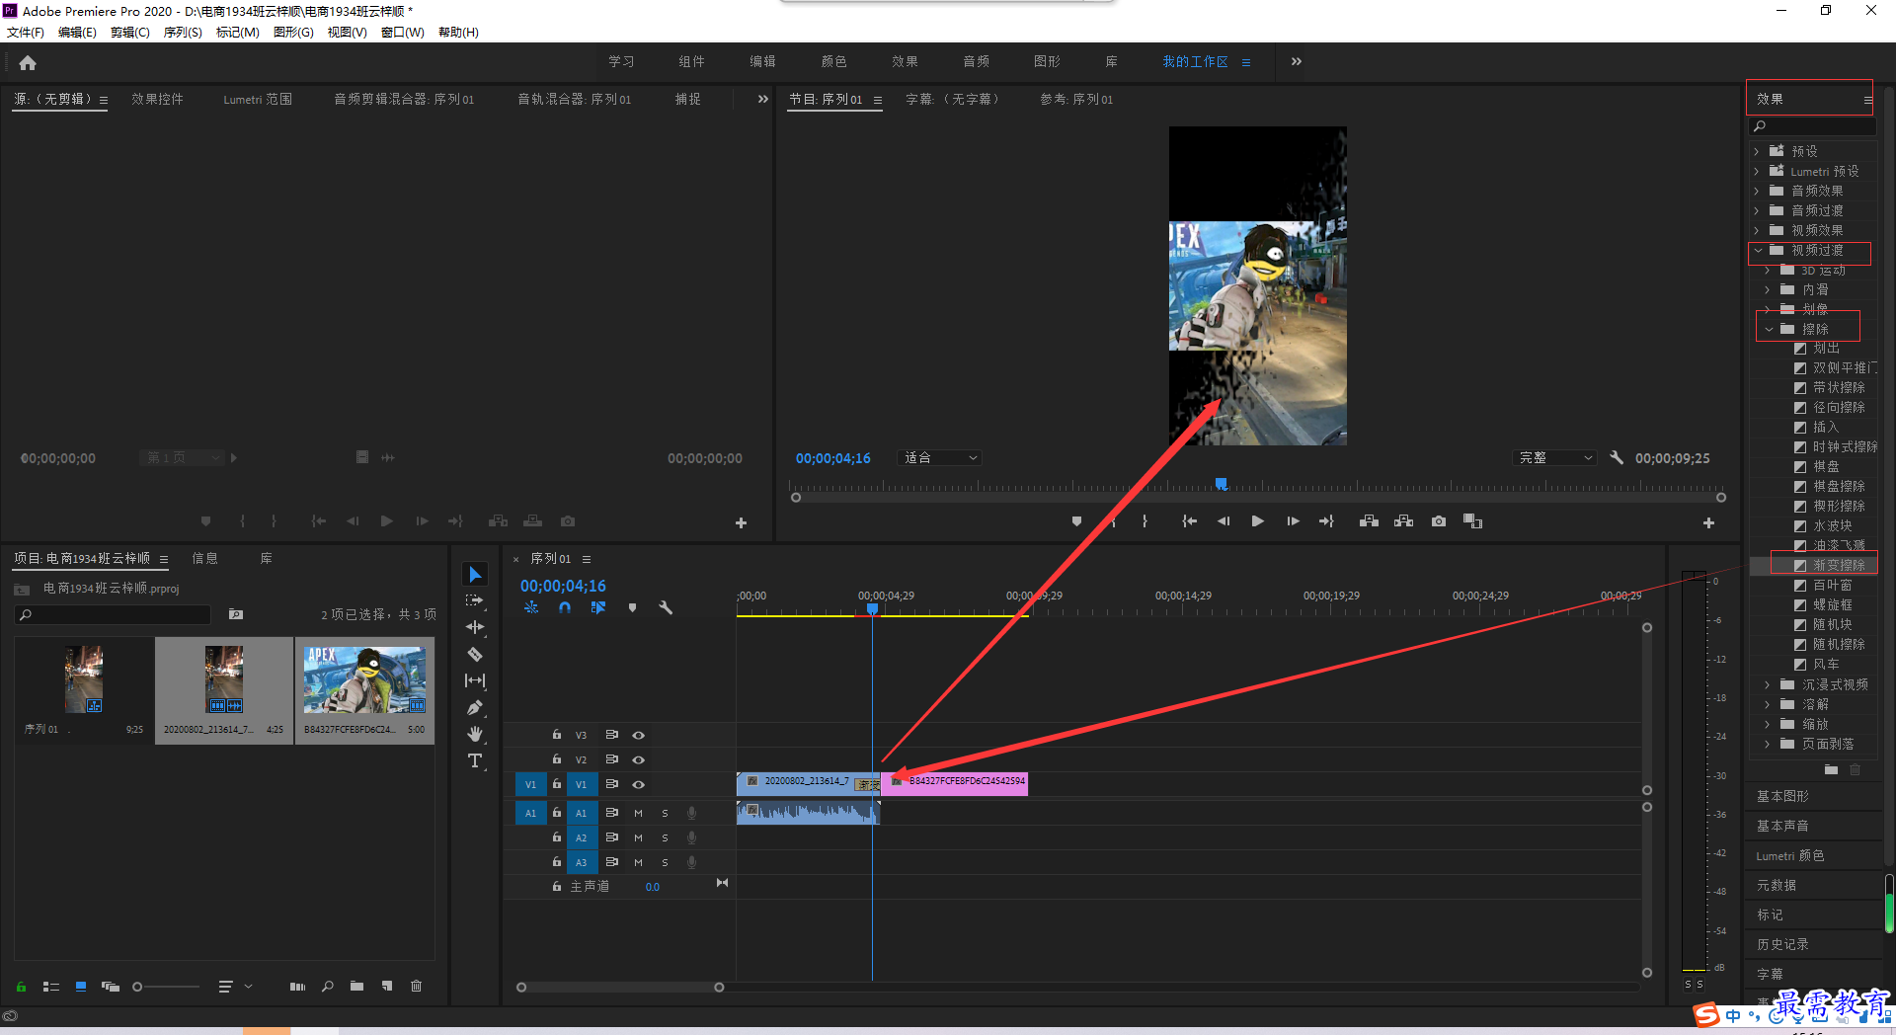Mute the A3 audio track
This screenshot has width=1896, height=1035.
point(638,862)
